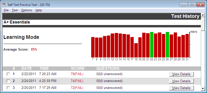Open the Test menu
This screenshot has width=207, height=93.
15,10
